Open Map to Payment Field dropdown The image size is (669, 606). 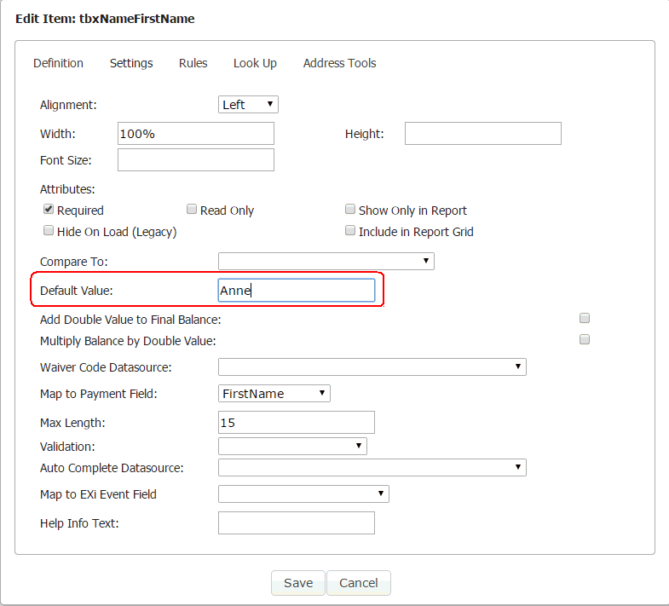(274, 394)
